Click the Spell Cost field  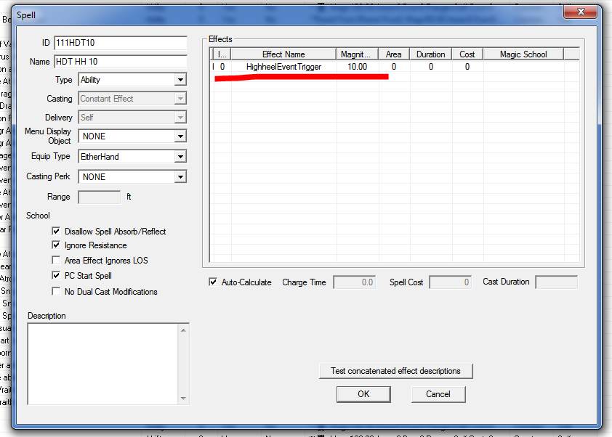point(451,282)
